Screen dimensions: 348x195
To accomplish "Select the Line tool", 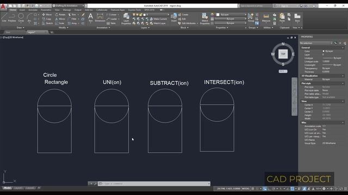I will pos(4,17).
